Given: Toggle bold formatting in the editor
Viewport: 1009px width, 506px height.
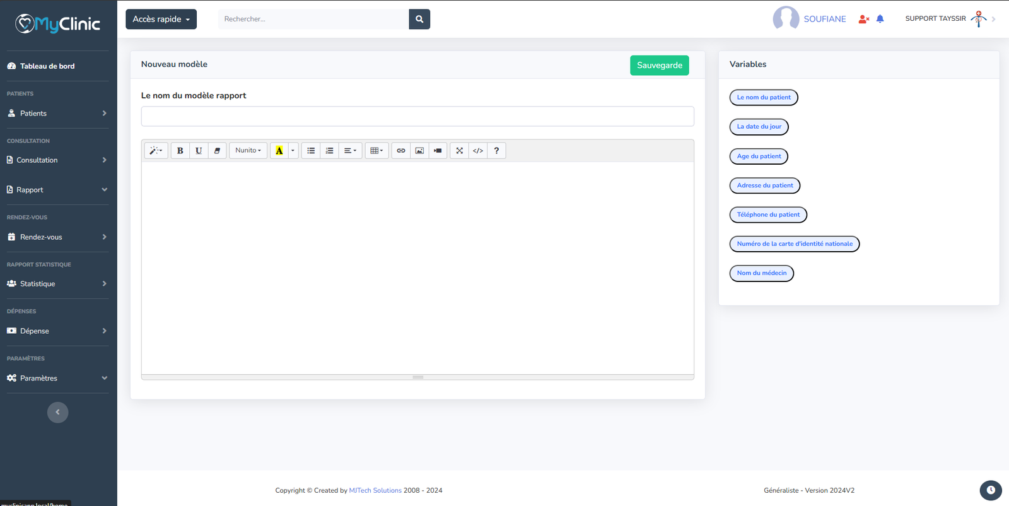Looking at the screenshot, I should click(x=180, y=151).
